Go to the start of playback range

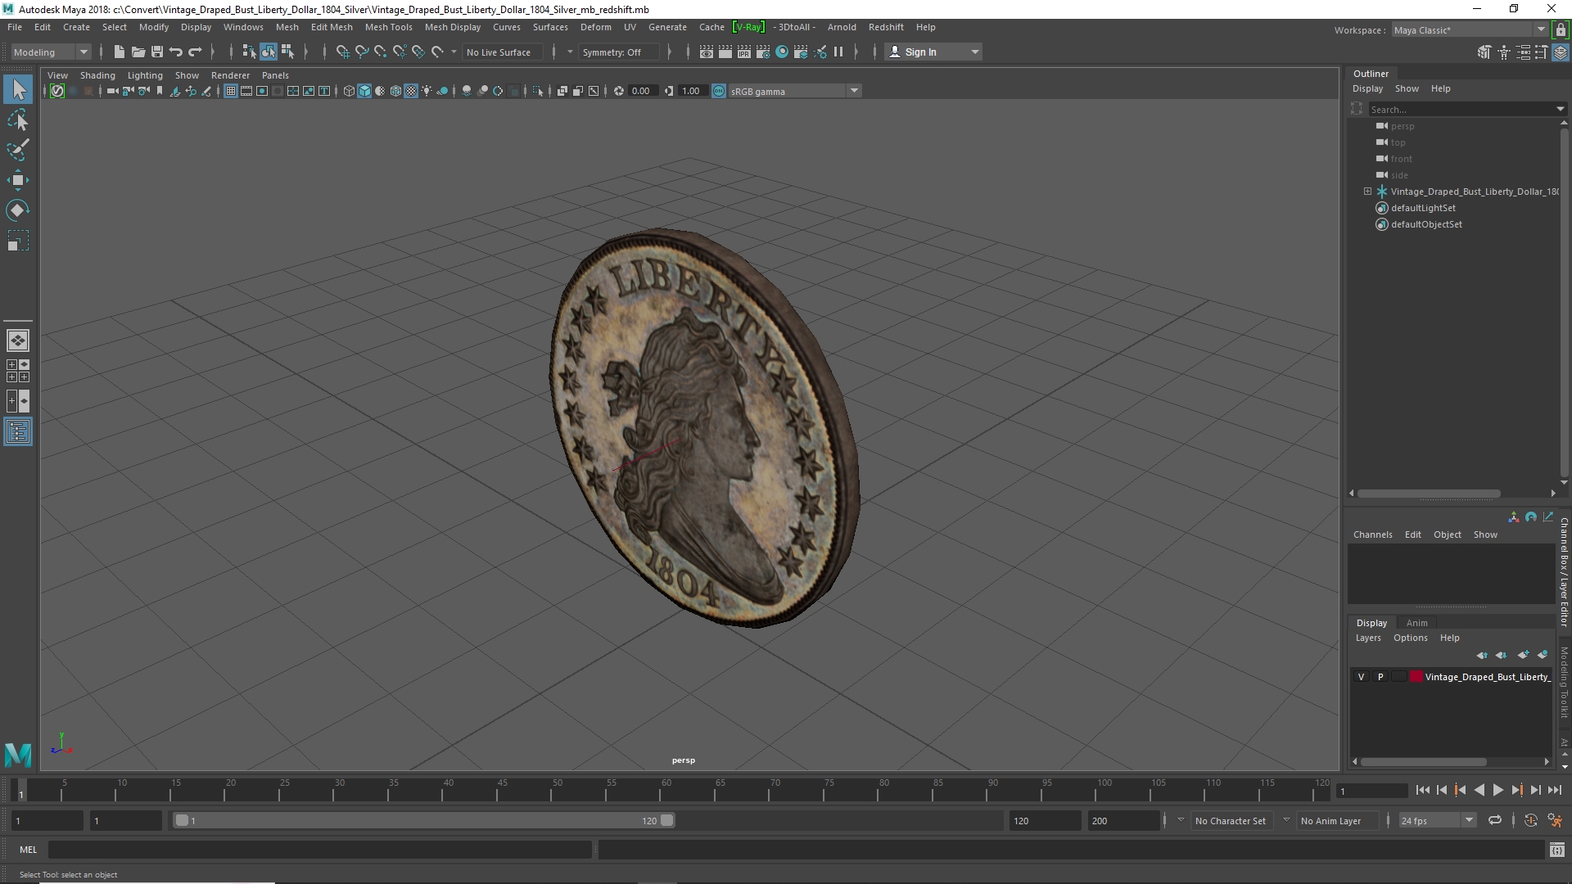pyautogui.click(x=1422, y=790)
